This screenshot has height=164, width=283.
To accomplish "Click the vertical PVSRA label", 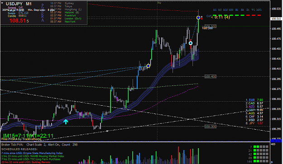I will 43,13.
